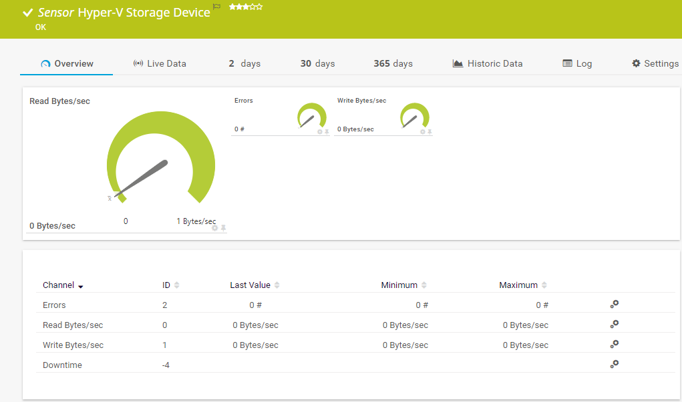Click the flag icon beside the sensor name
This screenshot has width=682, height=402.
(x=216, y=7)
